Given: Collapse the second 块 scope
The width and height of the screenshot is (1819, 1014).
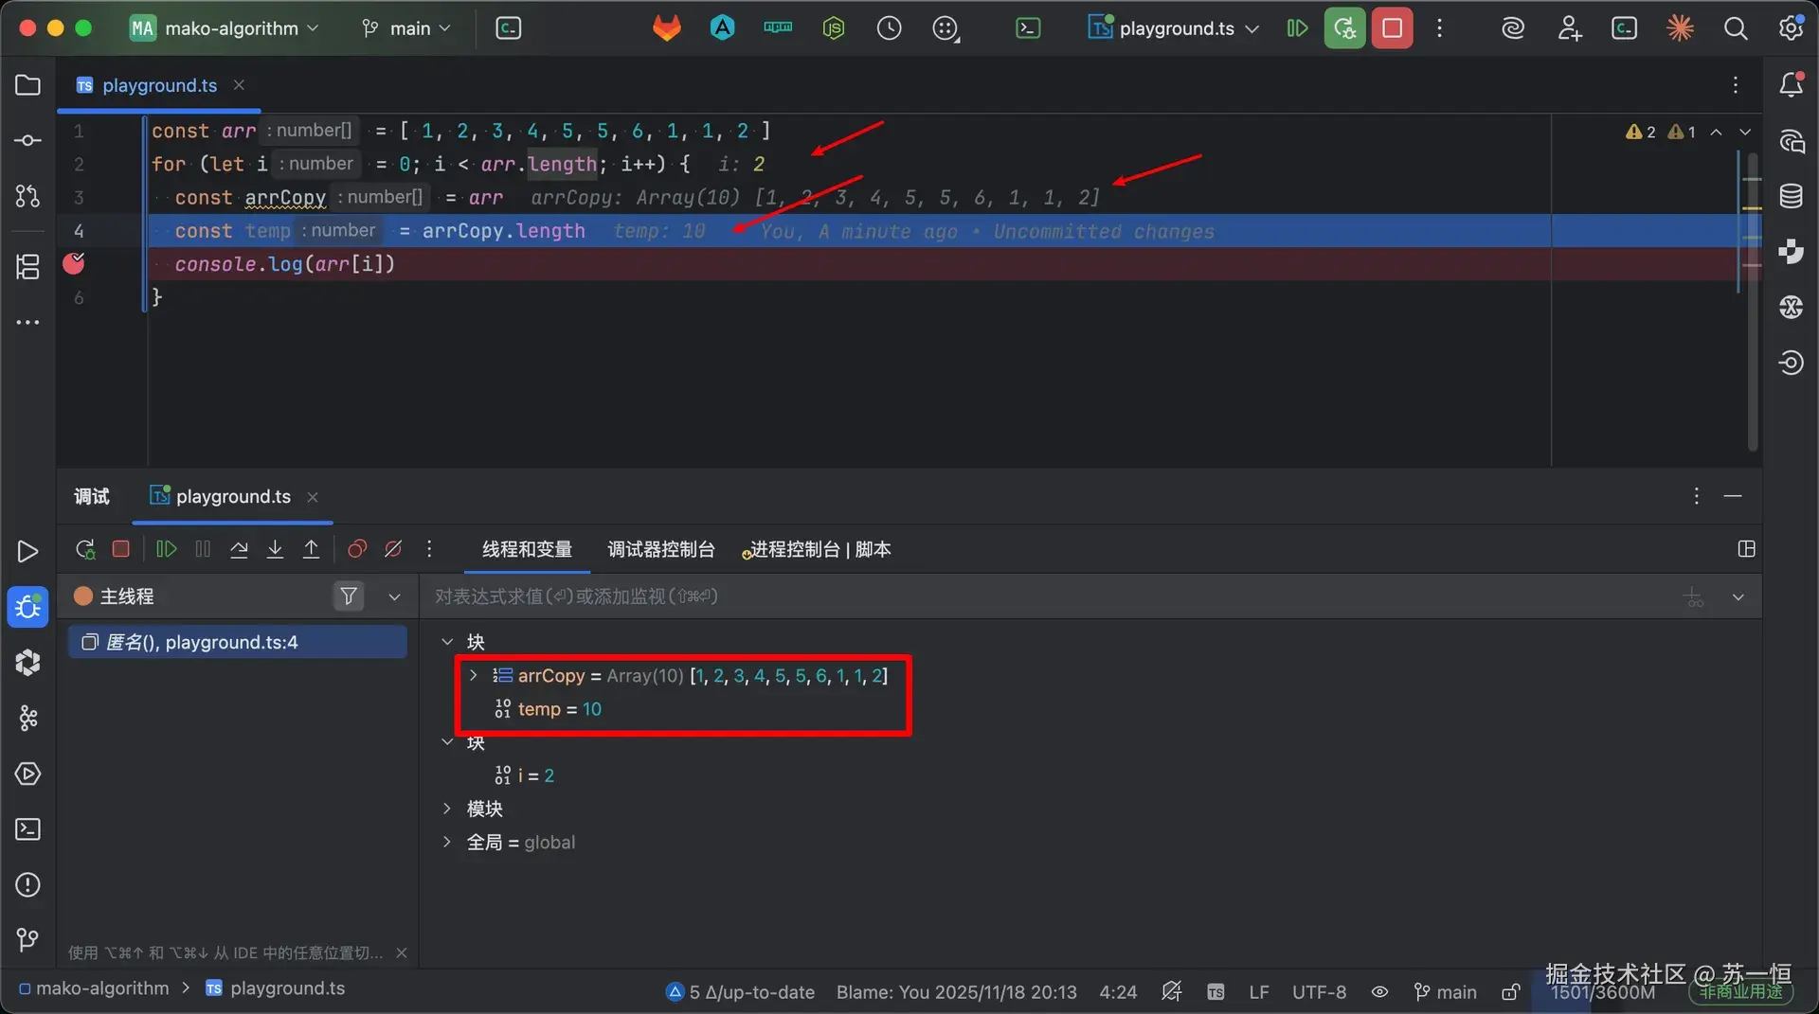Looking at the screenshot, I should coord(447,742).
